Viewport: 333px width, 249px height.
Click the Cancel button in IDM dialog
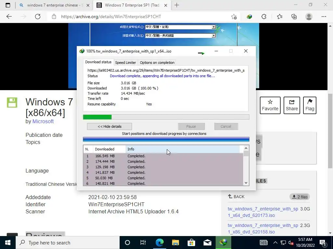pos(226,126)
